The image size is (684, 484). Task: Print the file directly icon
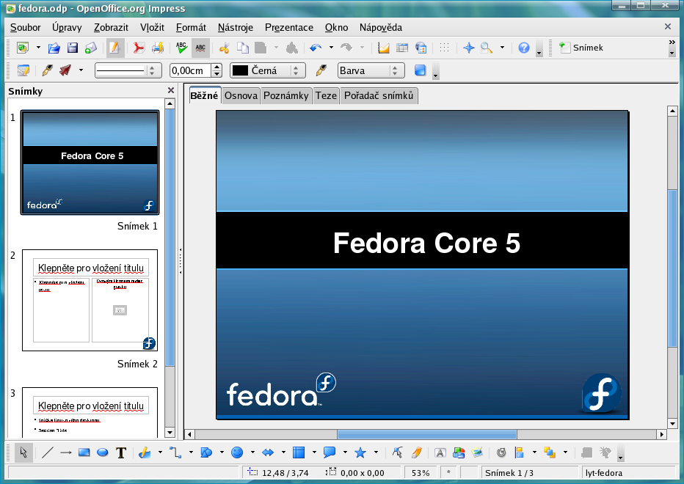click(x=158, y=48)
